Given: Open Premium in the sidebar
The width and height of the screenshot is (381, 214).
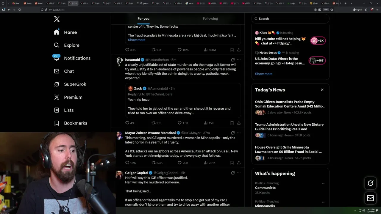Looking at the screenshot, I should click(68, 97).
